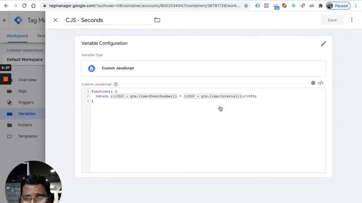Open the three-dot more options menu beside Save
This screenshot has height=203, width=362.
click(352, 20)
